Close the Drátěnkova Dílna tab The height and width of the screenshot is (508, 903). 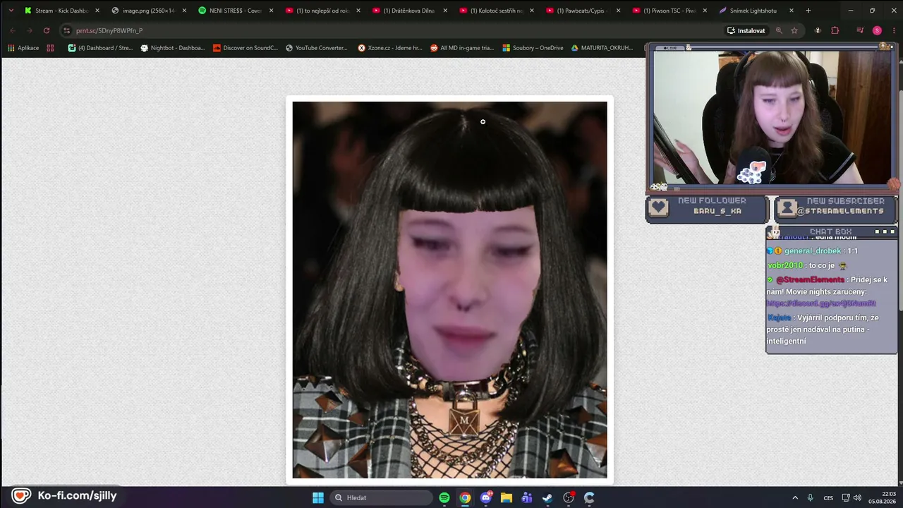(445, 11)
